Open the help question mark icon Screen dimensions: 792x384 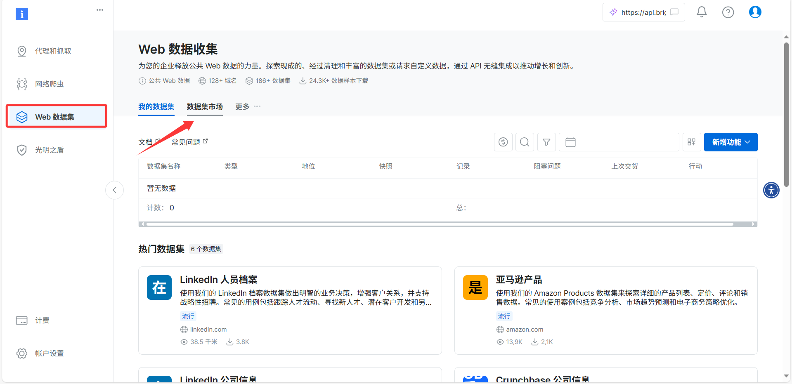728,12
